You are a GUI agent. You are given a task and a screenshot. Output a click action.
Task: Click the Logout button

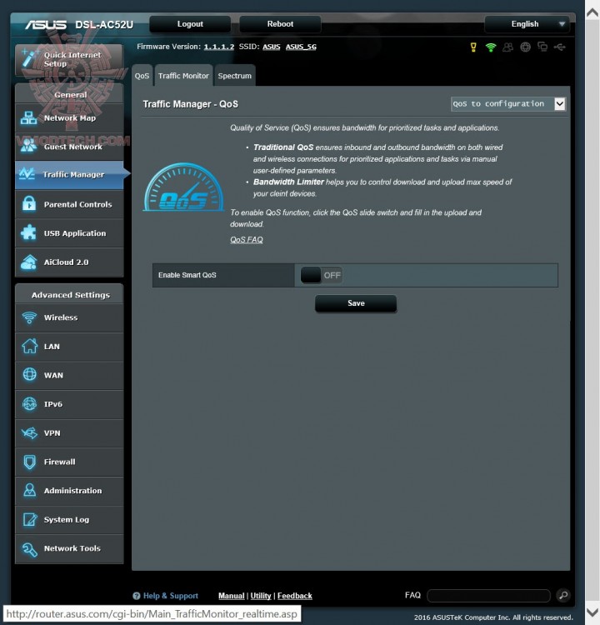coord(190,24)
